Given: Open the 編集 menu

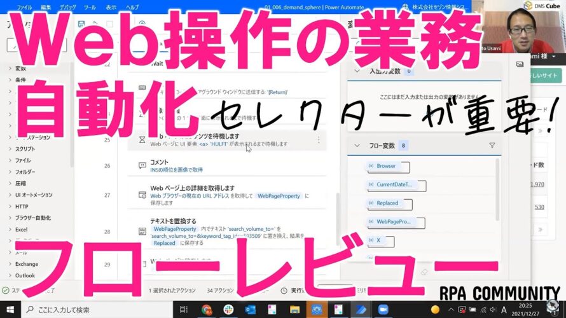Looking at the screenshot, I should pyautogui.click(x=46, y=7).
